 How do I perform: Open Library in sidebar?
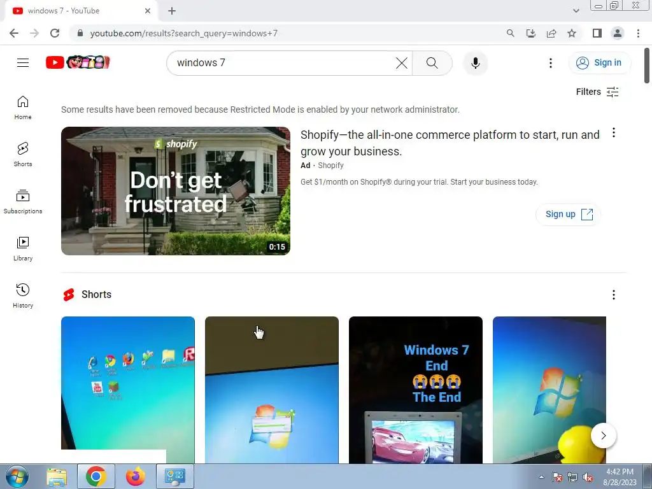click(23, 249)
